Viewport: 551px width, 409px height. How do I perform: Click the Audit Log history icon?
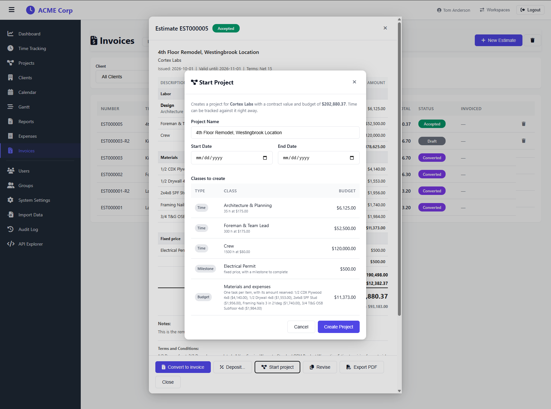pos(10,229)
